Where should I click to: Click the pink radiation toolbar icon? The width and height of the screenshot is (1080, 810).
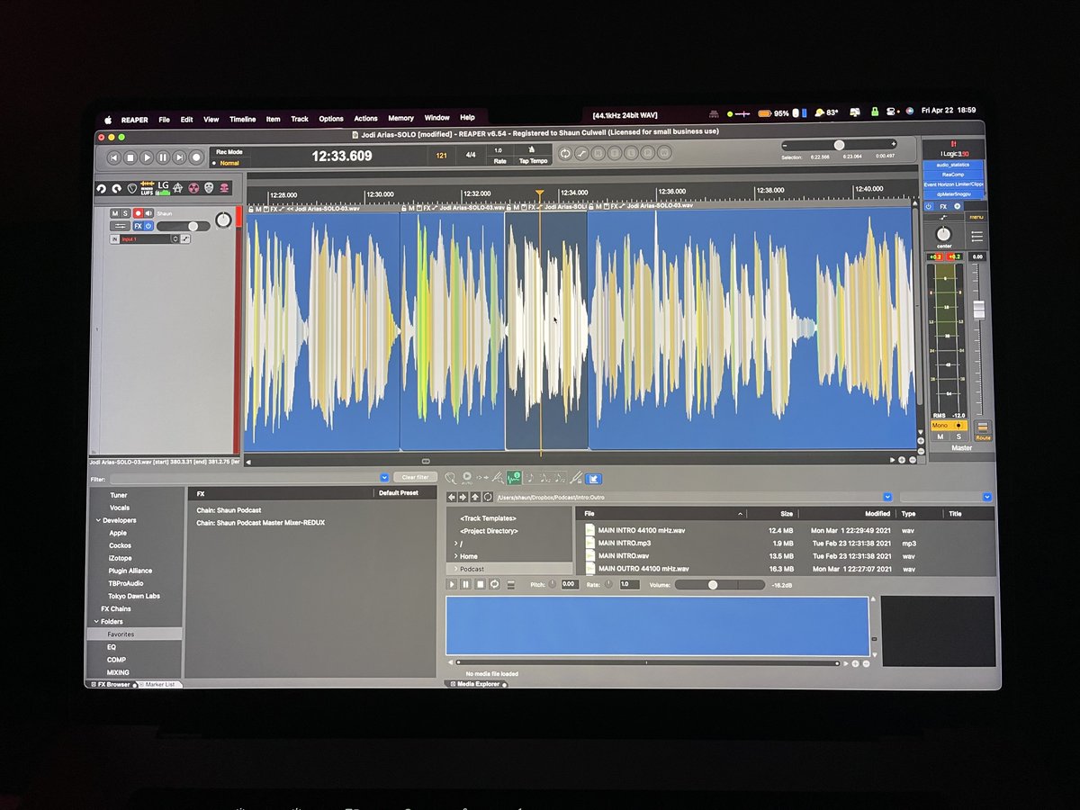pyautogui.click(x=193, y=188)
